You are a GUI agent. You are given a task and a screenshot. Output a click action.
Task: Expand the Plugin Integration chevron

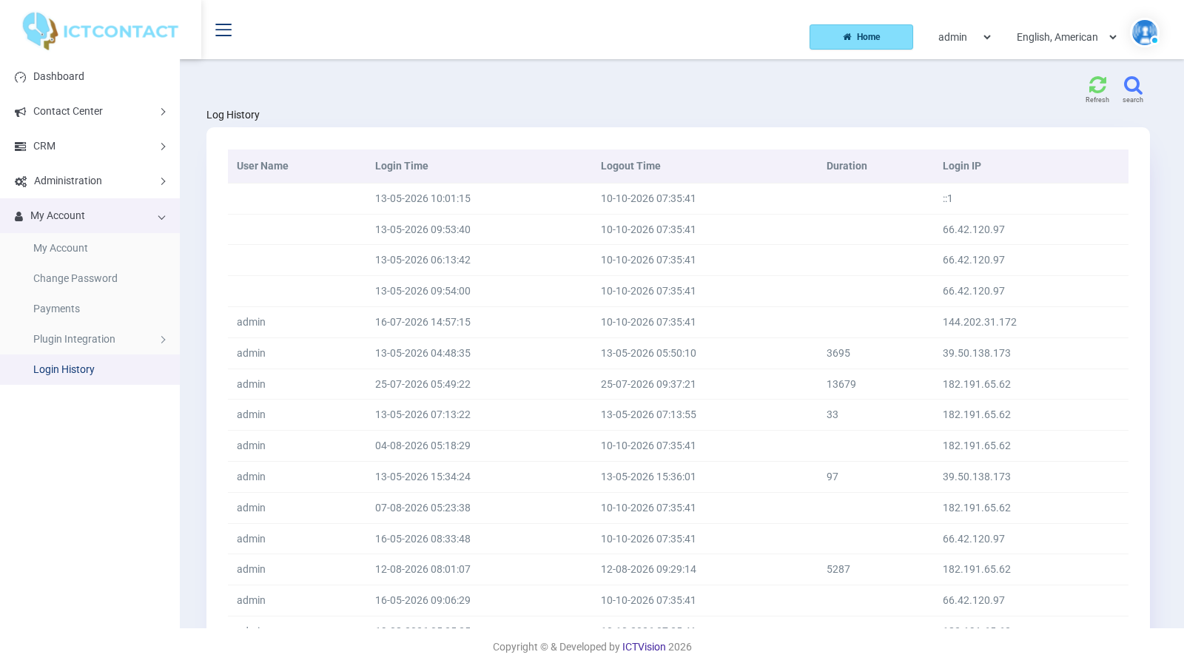(x=163, y=340)
